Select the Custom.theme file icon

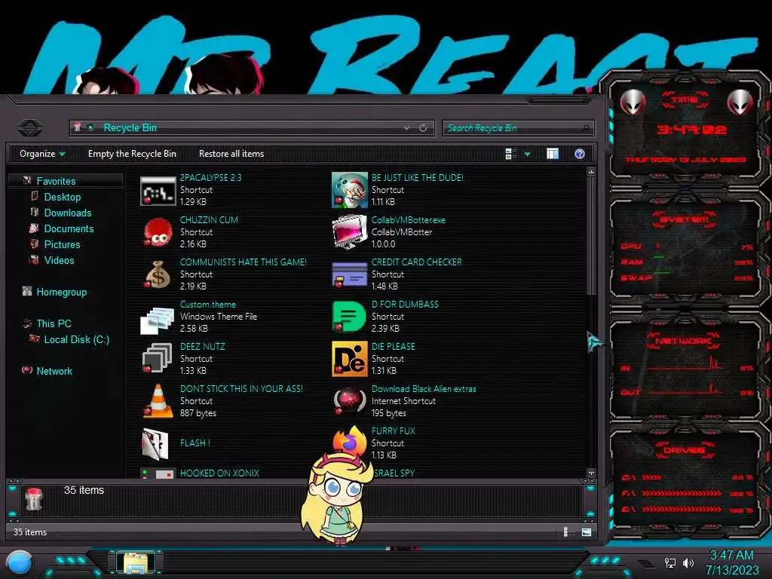[x=157, y=320]
